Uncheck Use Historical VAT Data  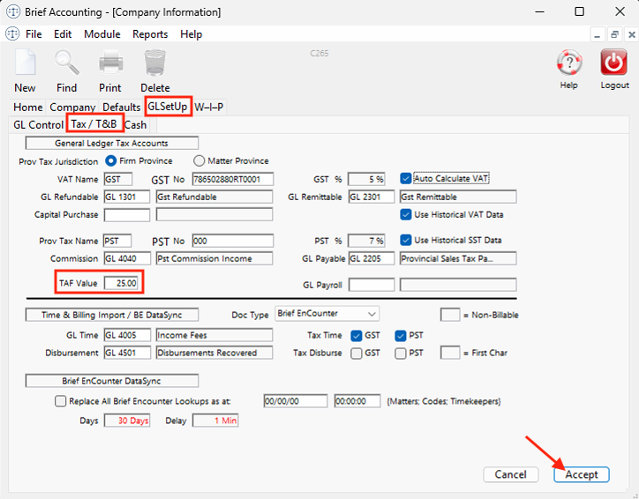(x=405, y=214)
